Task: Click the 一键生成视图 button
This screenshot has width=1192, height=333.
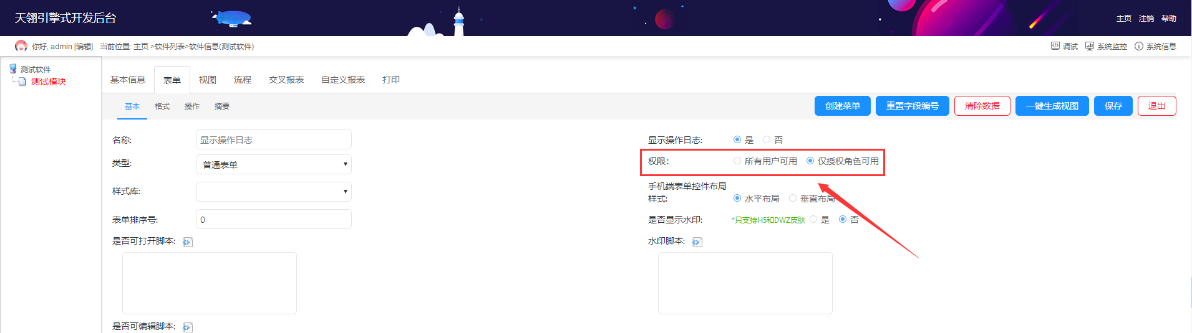Action: (1052, 106)
